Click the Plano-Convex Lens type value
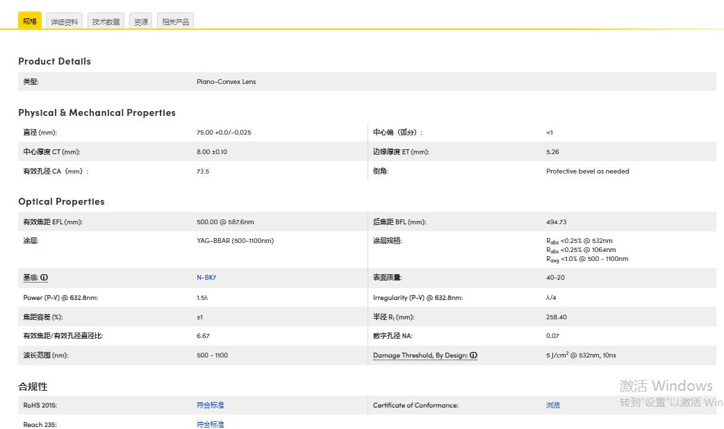The height and width of the screenshot is (429, 724). [x=226, y=82]
